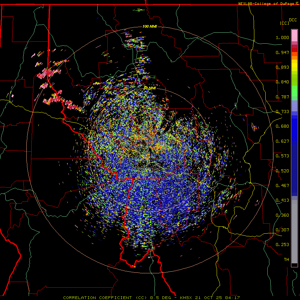Click the 100 NMI range ring label
Image resolution: width=300 pixels, height=300 pixels.
click(x=150, y=26)
